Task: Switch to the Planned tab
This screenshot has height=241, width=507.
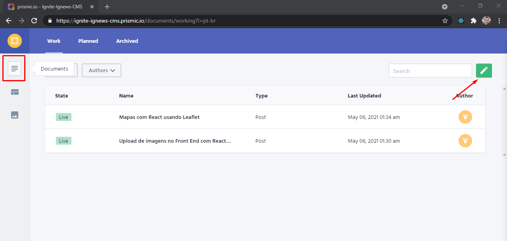Action: pos(88,41)
